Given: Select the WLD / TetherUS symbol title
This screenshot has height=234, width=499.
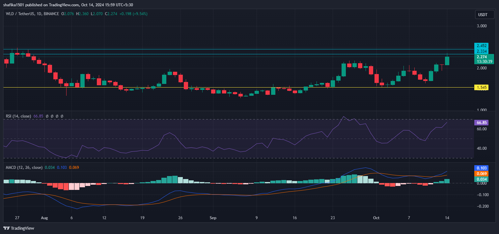Looking at the screenshot, I should tap(21, 14).
